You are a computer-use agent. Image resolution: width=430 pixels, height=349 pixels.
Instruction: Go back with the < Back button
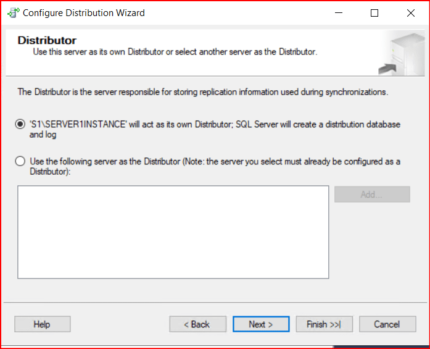pos(197,324)
